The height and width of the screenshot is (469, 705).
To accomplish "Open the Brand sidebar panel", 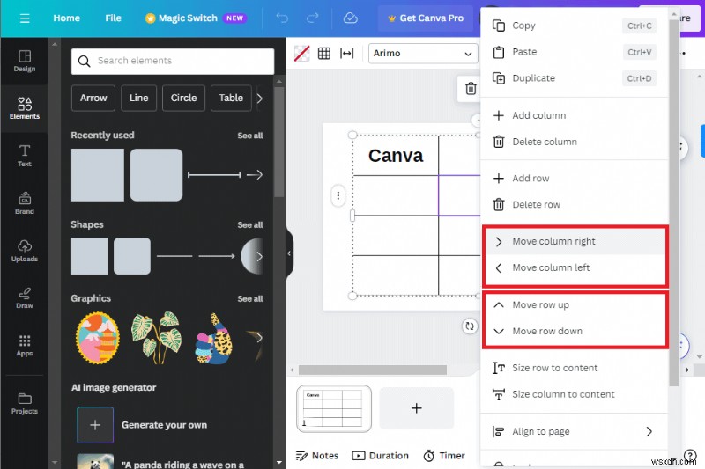I will pos(25,203).
